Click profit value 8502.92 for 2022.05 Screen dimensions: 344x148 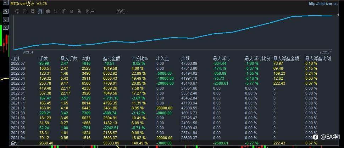(x=110, y=73)
